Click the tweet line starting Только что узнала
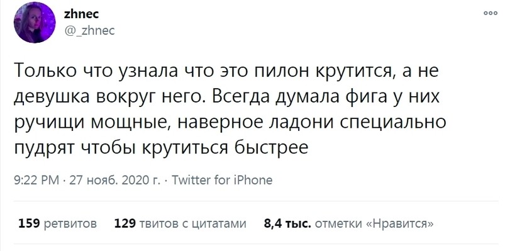This screenshot has width=510, height=251. [226, 71]
